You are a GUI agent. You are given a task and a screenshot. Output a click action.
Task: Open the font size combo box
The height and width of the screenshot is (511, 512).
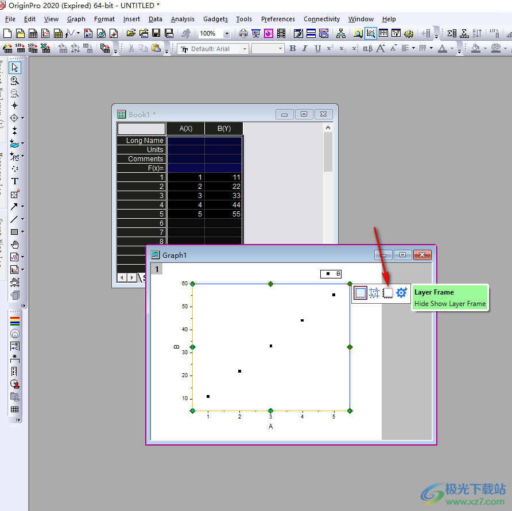267,49
